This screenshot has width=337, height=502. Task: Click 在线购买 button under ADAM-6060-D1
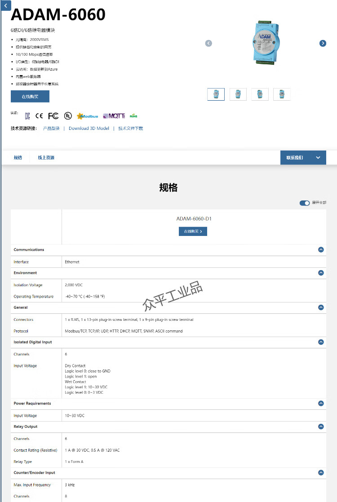click(x=193, y=231)
